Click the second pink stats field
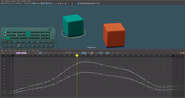This screenshot has width=185, height=98. (x=24, y=53)
